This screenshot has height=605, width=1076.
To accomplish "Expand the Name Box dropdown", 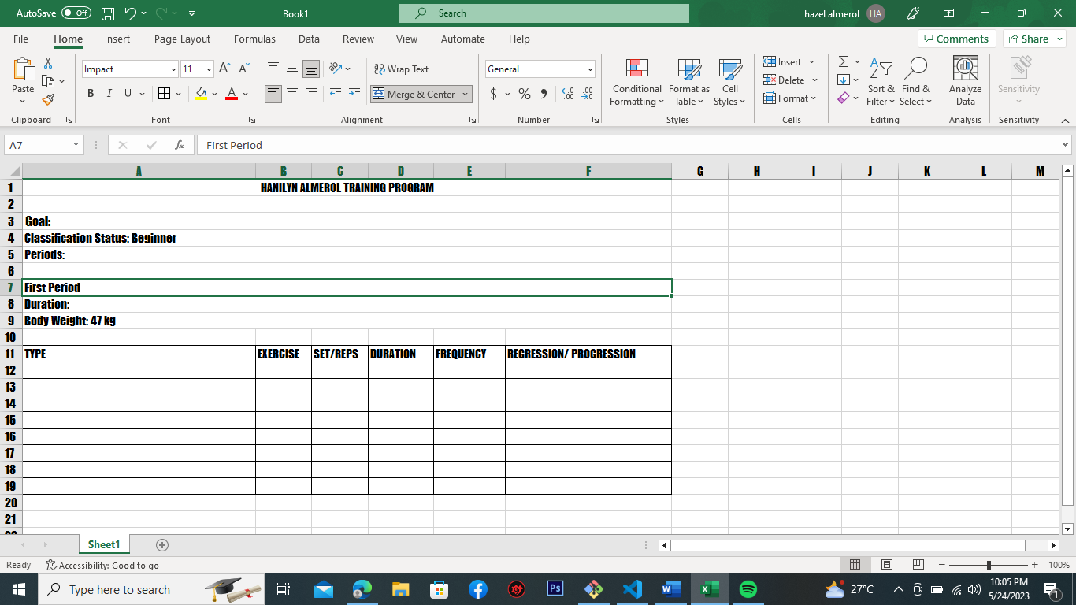I will [x=76, y=145].
